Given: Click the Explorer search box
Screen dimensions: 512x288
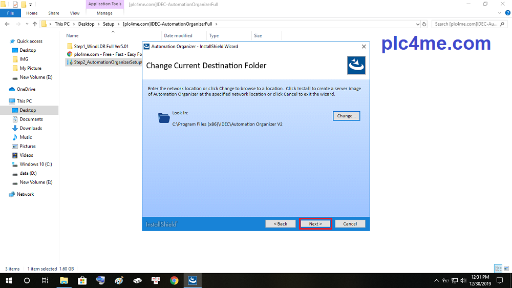Looking at the screenshot, I should [468, 24].
